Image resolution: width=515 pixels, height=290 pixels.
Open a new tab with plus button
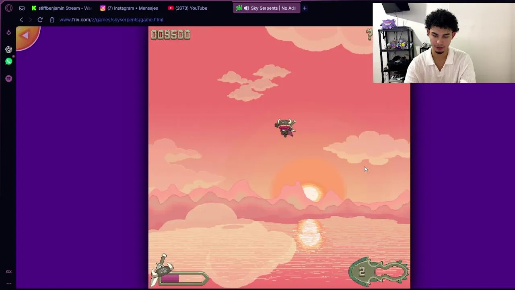[305, 8]
